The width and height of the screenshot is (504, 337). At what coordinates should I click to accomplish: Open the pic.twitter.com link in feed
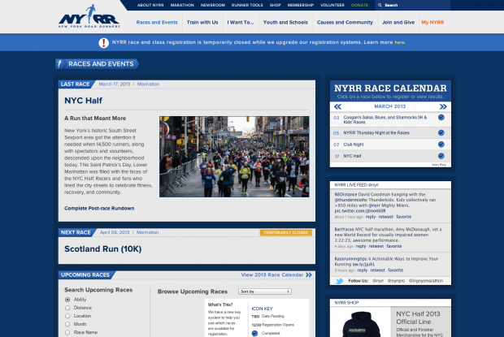pos(359,211)
